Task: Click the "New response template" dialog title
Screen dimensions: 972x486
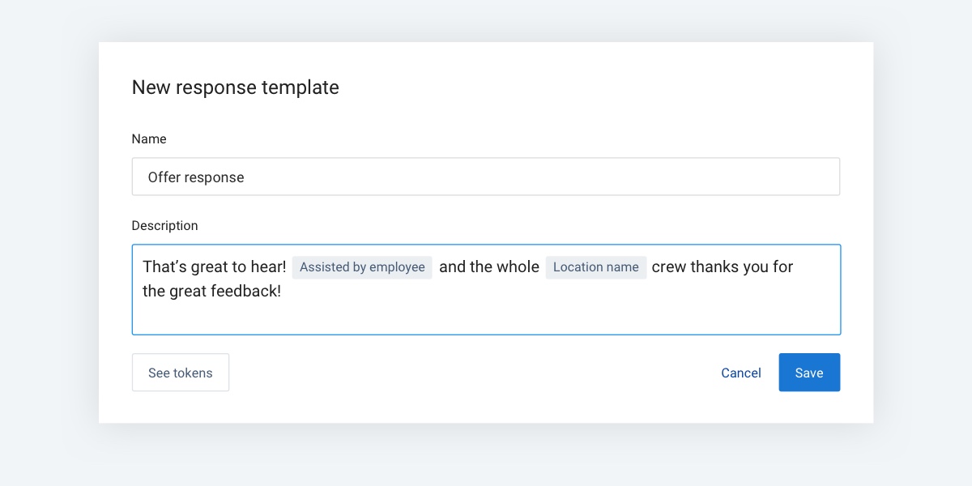Action: (x=235, y=87)
